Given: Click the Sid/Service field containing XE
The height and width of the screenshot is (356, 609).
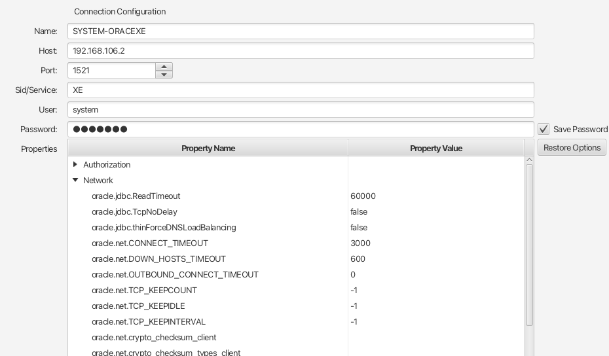Looking at the screenshot, I should tap(301, 90).
